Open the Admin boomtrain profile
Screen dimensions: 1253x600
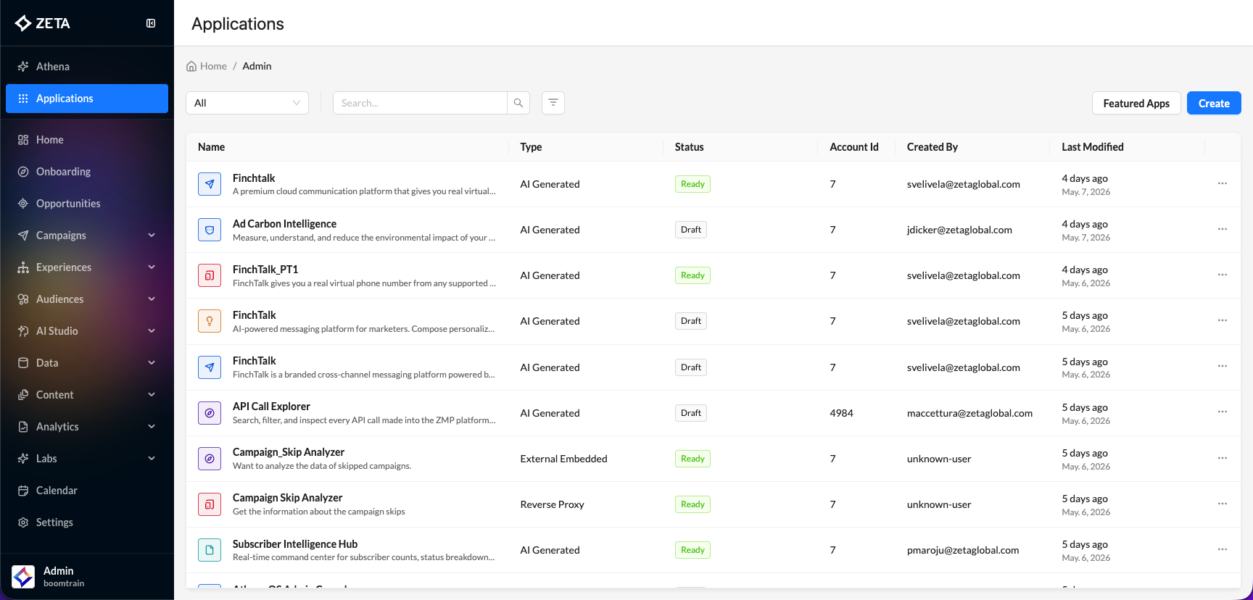pyautogui.click(x=87, y=577)
